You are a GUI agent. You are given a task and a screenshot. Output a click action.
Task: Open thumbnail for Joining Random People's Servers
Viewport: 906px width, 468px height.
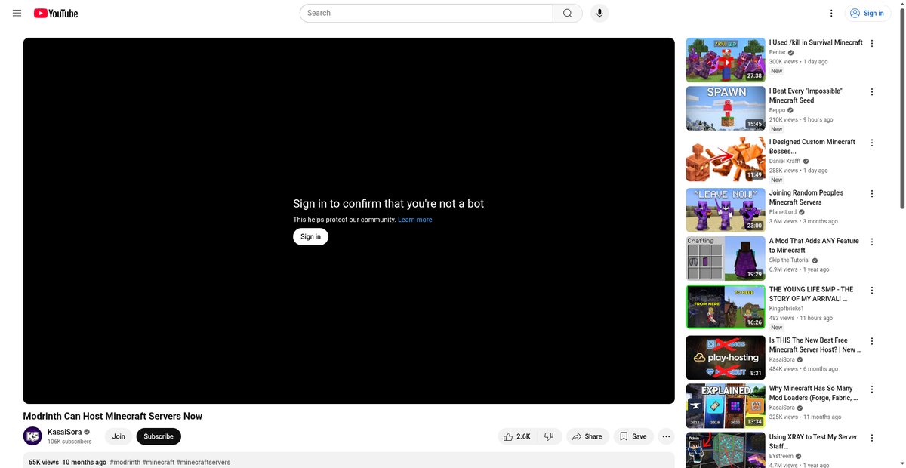click(726, 210)
